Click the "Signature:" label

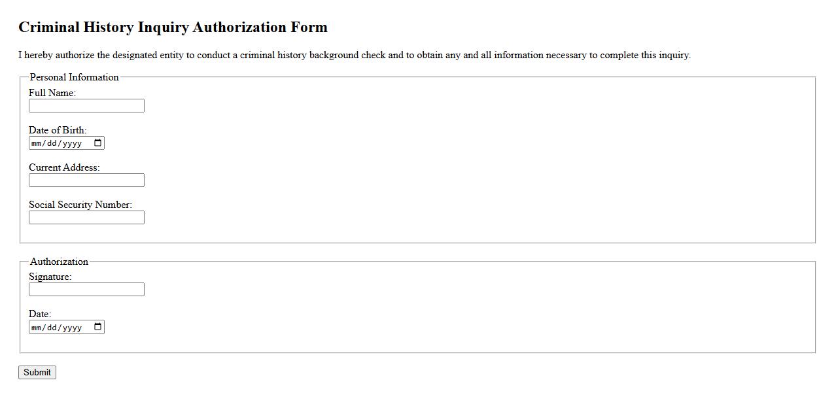pos(50,277)
